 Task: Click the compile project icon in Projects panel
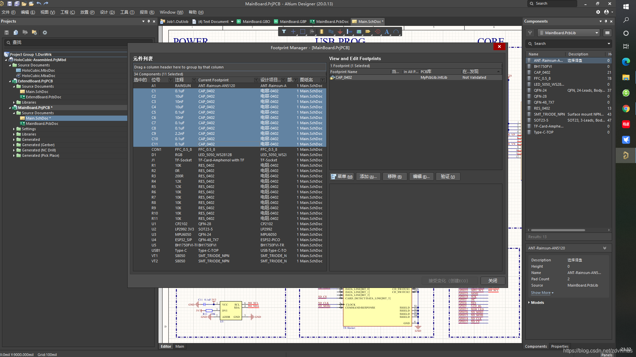(x=16, y=33)
